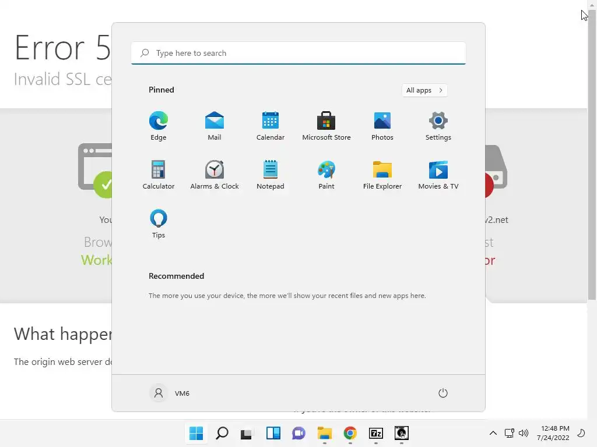Open clock showing 12:48 PM
The height and width of the screenshot is (447, 597).
pos(553,433)
